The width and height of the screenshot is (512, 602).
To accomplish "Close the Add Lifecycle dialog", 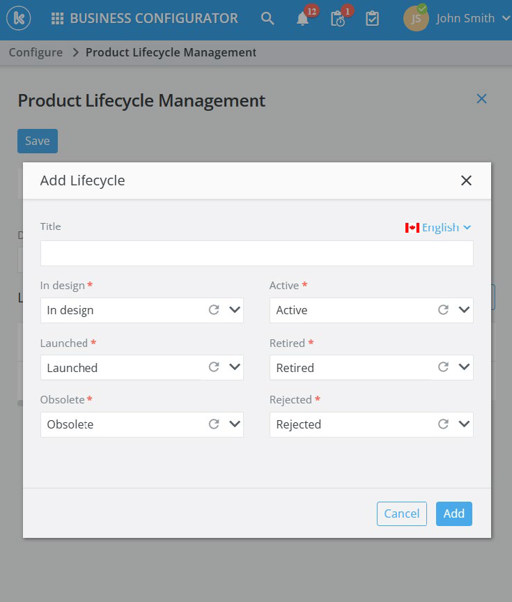I will click(466, 181).
